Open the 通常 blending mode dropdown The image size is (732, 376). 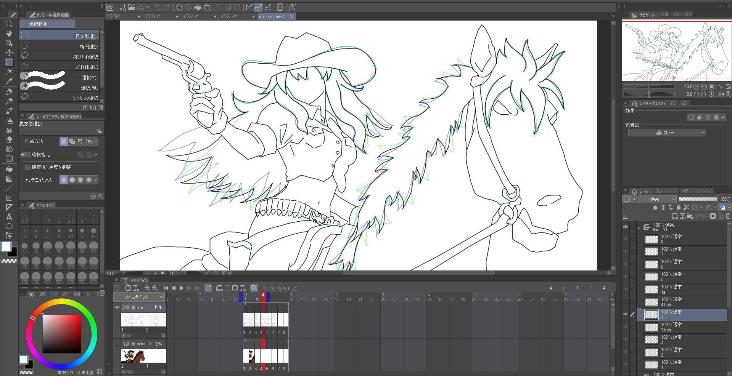657,199
